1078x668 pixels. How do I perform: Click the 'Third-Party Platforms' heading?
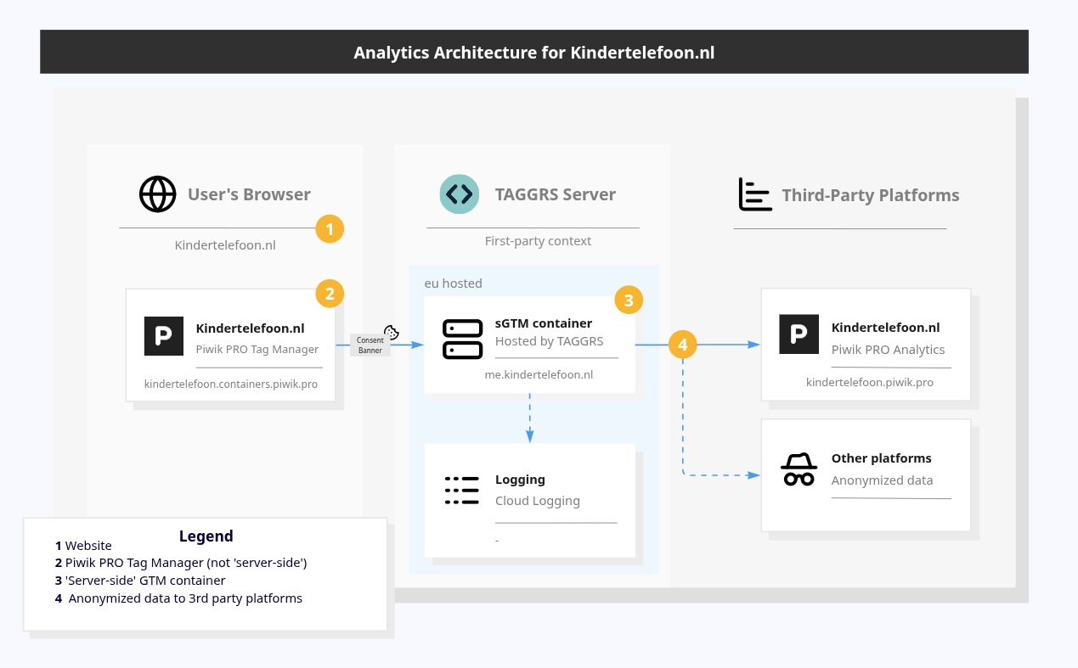tap(871, 195)
